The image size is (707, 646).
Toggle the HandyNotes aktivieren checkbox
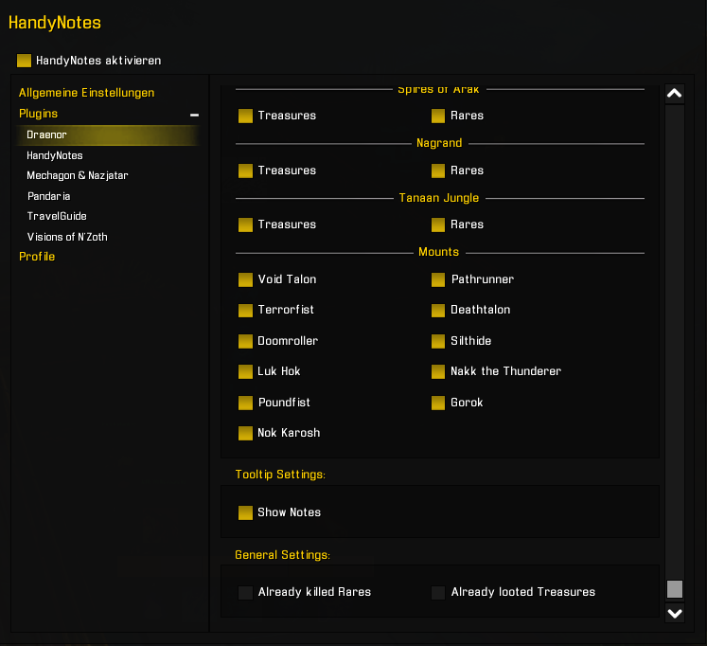pyautogui.click(x=25, y=61)
